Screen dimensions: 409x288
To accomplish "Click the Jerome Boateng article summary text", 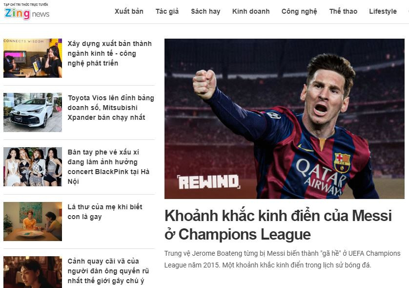I will pos(282,259).
